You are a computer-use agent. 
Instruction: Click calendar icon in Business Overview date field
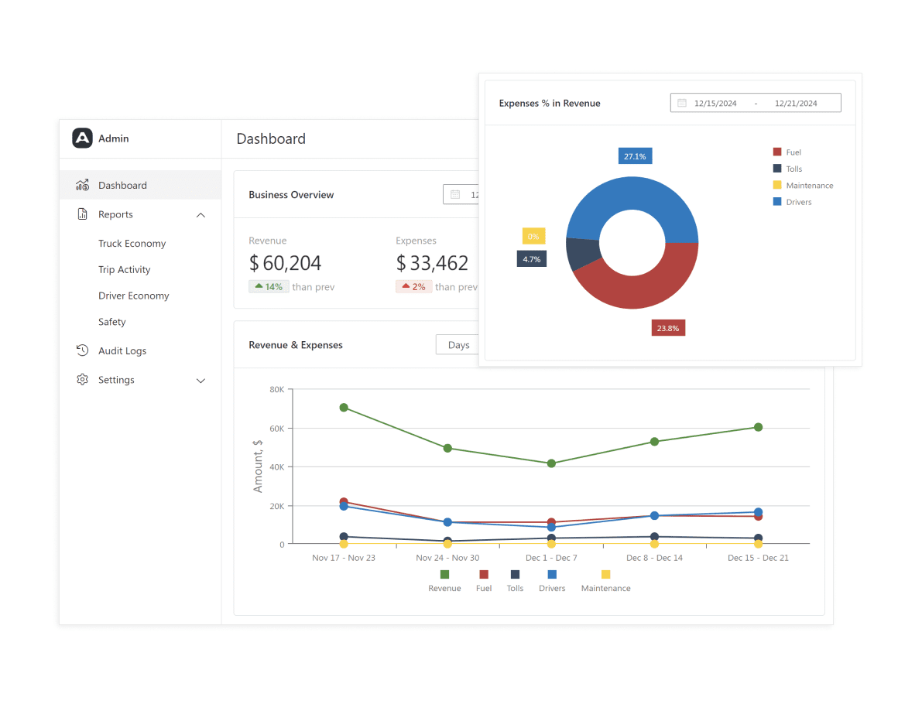click(x=455, y=195)
